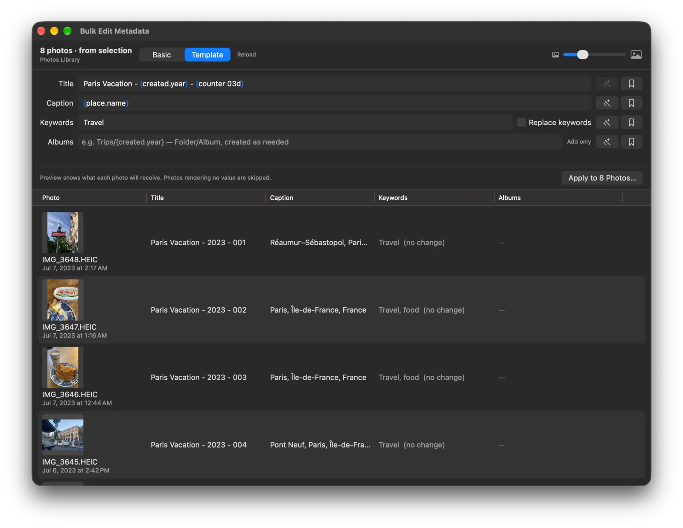The width and height of the screenshot is (683, 528).
Task: Click the Keywords column header
Action: tap(393, 198)
